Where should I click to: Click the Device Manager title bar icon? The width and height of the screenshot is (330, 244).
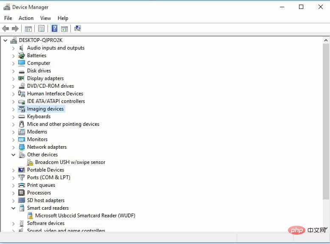pos(7,7)
